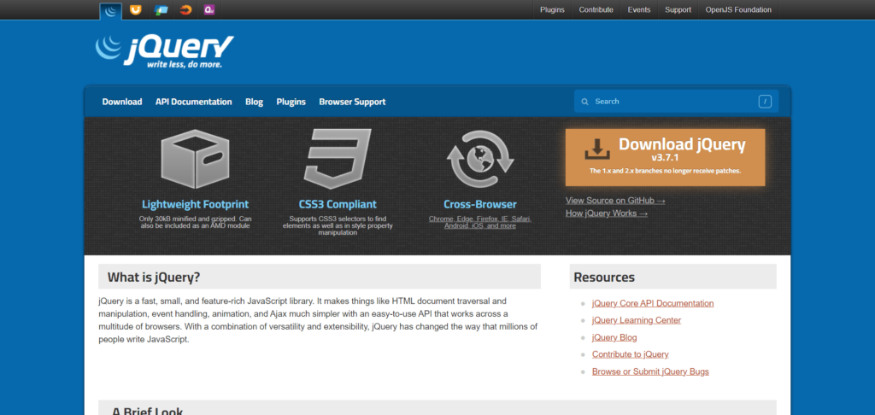
Task: Open Contribute in the top bar
Action: pyautogui.click(x=596, y=9)
